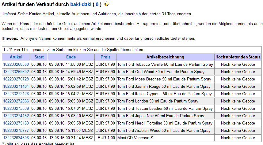Click the EUR 1,00 price cell

[x=106, y=138]
